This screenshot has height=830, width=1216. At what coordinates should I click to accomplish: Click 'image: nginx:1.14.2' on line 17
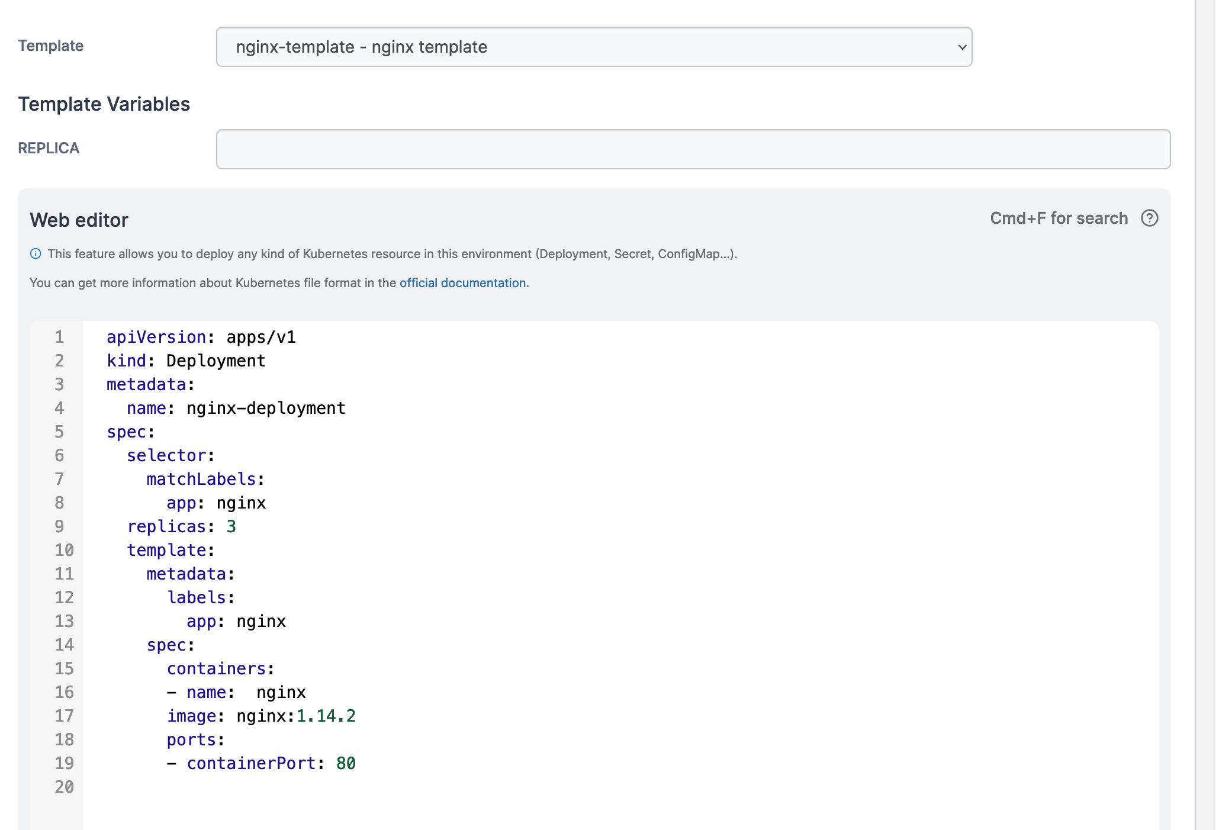261,716
